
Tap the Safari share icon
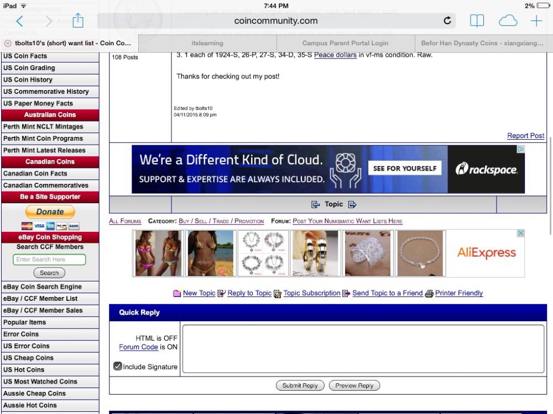[x=78, y=20]
